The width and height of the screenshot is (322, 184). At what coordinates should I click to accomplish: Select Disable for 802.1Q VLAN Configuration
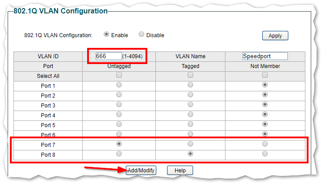(x=141, y=34)
